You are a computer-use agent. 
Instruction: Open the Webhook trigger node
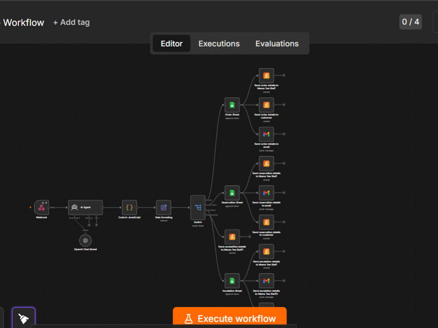[41, 207]
